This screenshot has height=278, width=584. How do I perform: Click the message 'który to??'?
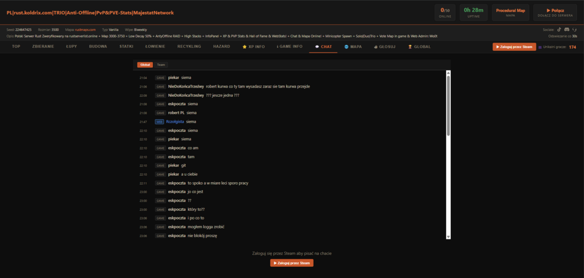click(x=196, y=210)
